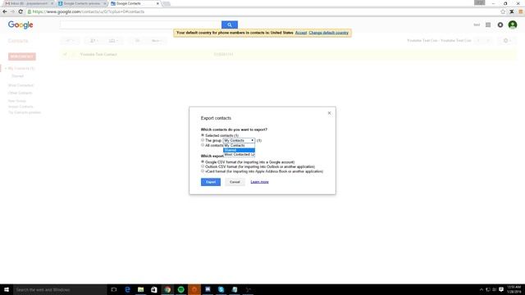Click Accept in the country notice
525x295 pixels.
tap(301, 33)
